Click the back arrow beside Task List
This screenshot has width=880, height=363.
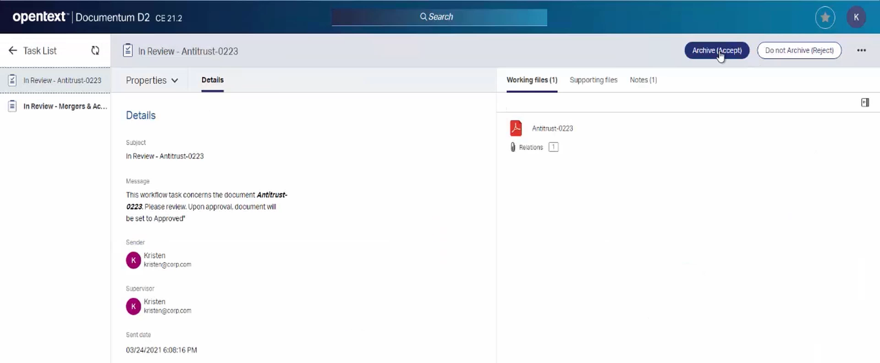[x=13, y=50]
